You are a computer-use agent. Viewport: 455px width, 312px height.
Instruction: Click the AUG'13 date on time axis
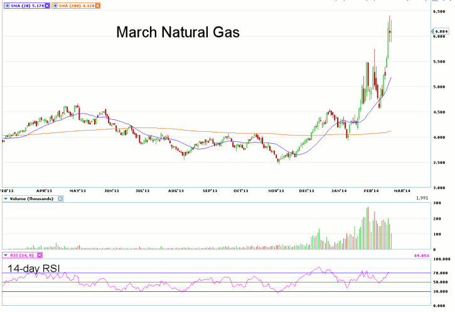pyautogui.click(x=176, y=190)
